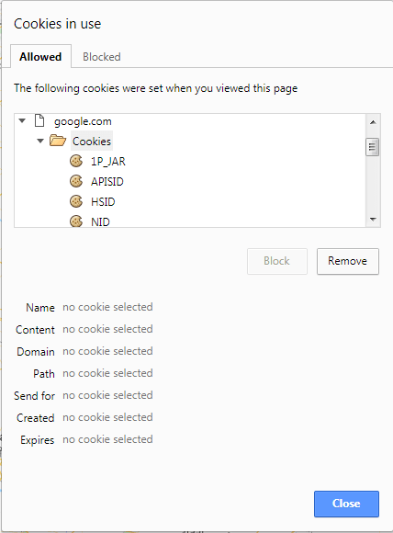Image resolution: width=393 pixels, height=533 pixels.
Task: Collapse the google.com tree node
Action: point(22,120)
